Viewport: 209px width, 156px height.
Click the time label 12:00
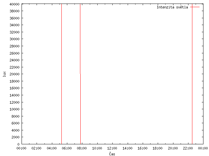click(x=112, y=148)
